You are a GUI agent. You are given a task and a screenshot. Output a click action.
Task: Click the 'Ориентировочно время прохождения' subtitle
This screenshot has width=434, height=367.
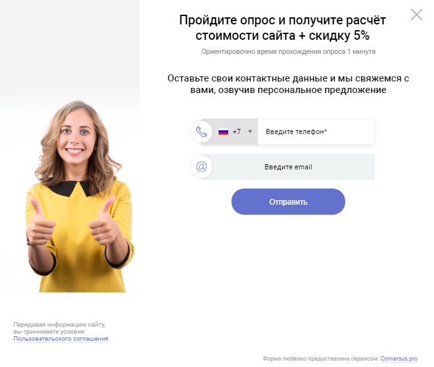[x=288, y=51]
